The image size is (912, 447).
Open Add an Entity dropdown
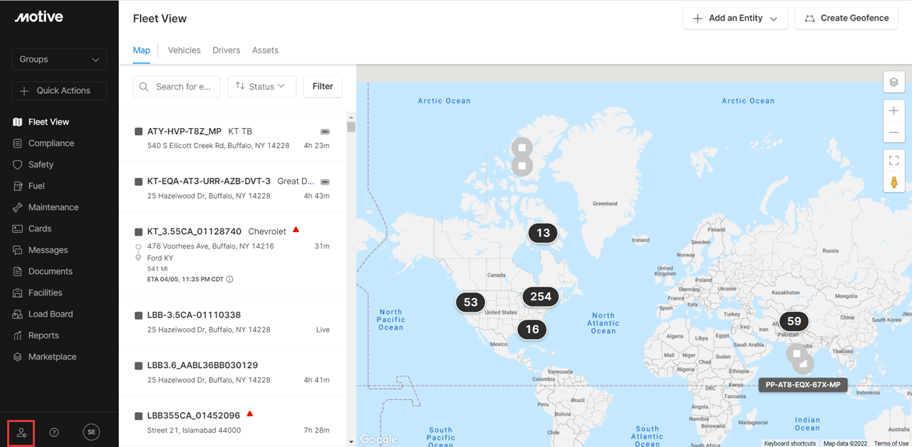coord(735,19)
